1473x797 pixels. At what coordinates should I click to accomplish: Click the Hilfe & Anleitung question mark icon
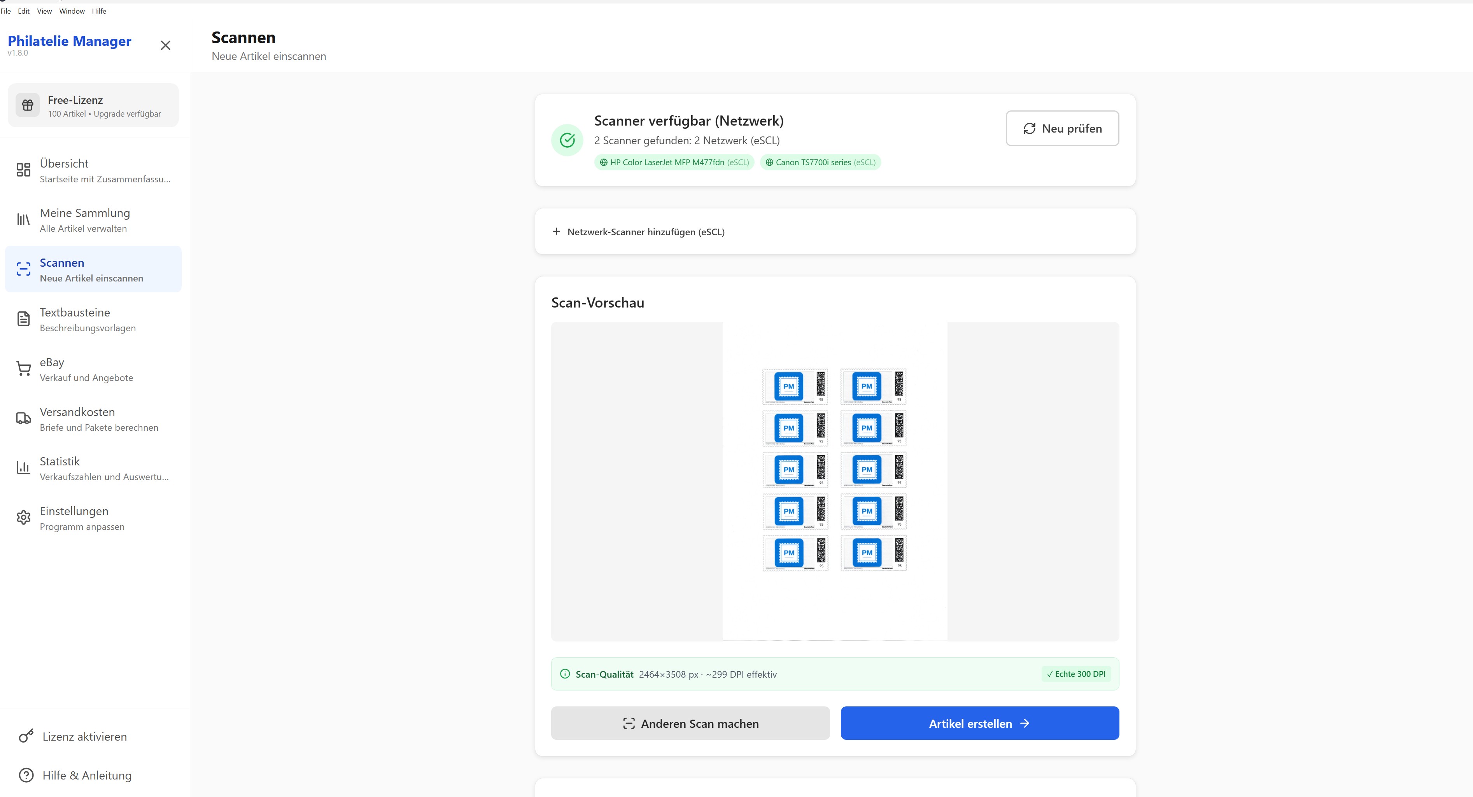point(26,775)
